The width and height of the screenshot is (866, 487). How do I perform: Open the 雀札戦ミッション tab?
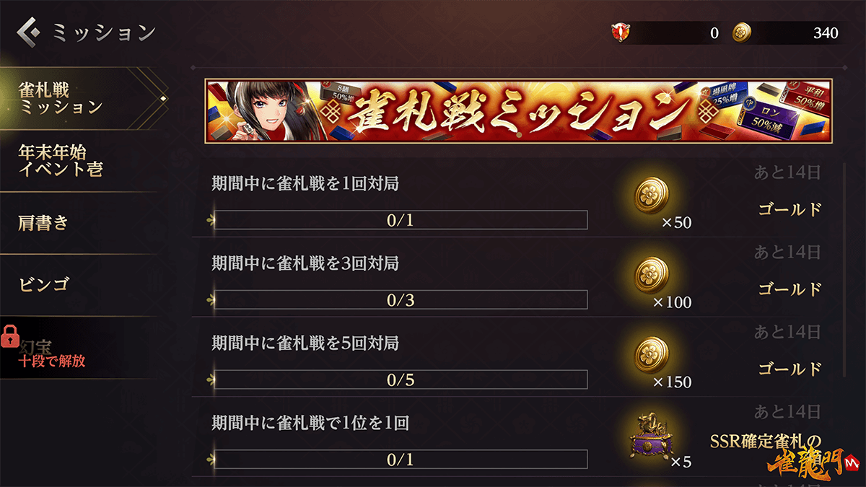78,99
